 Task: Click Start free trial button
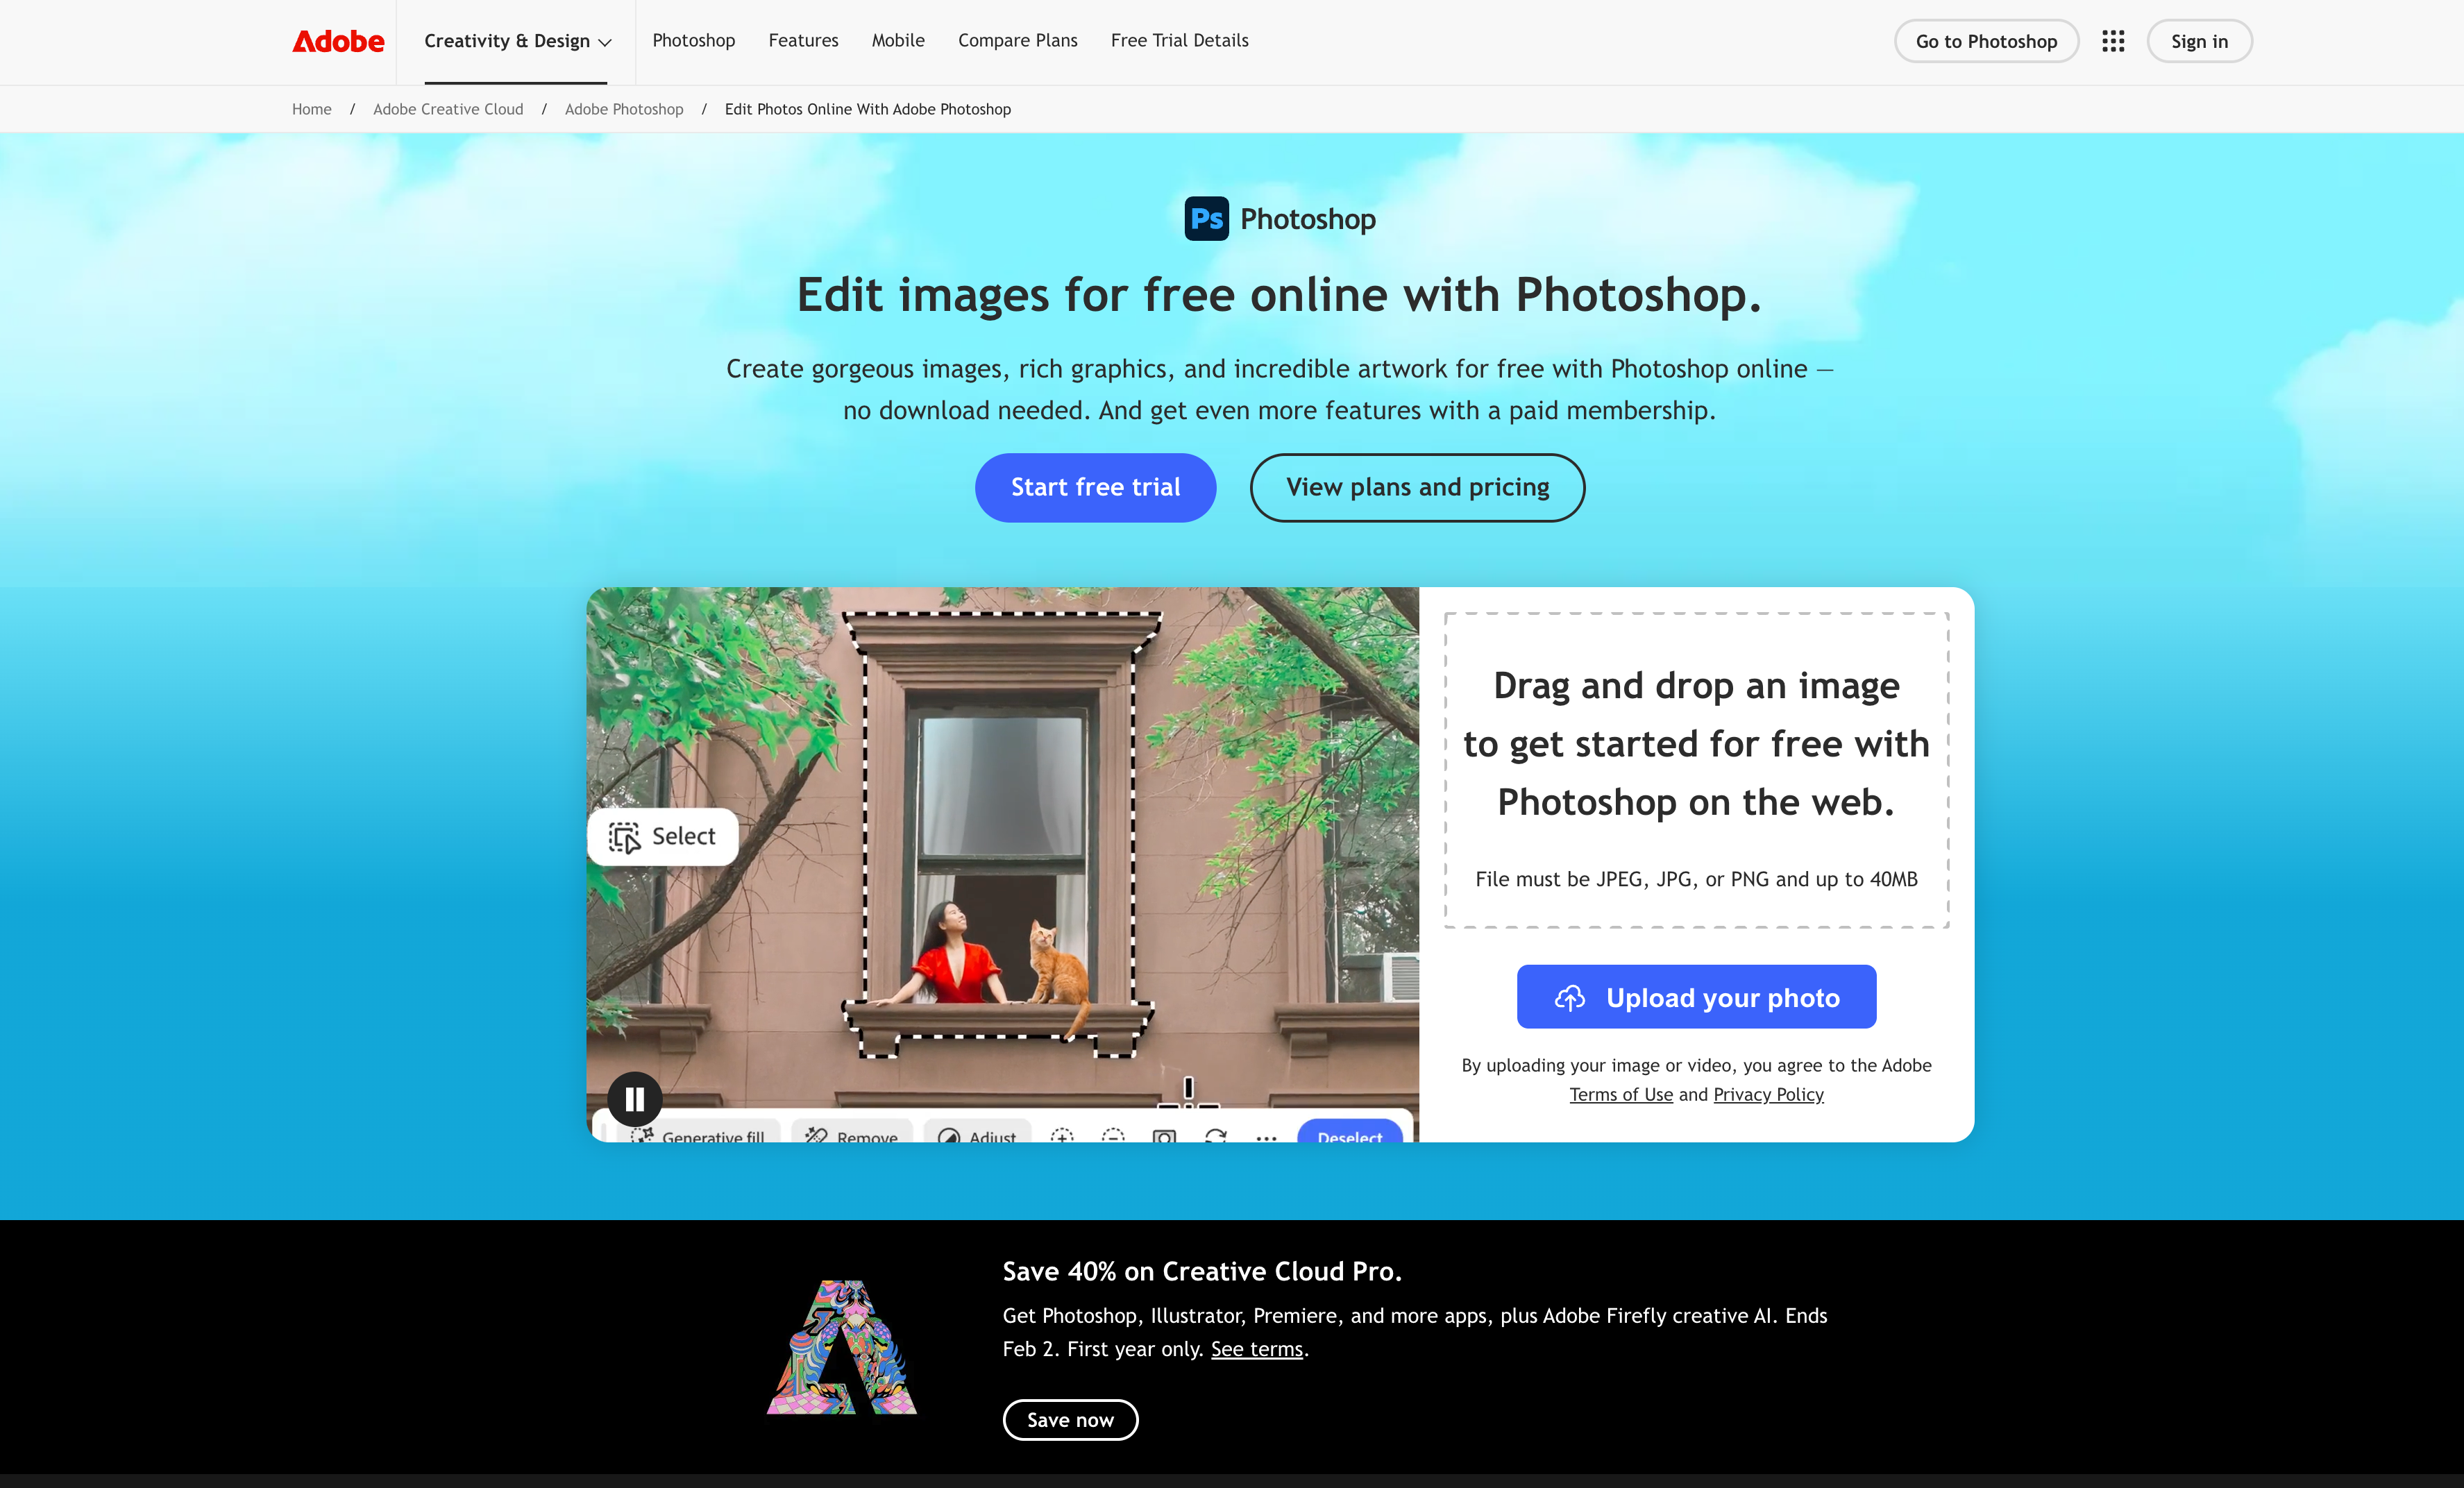tap(1095, 488)
